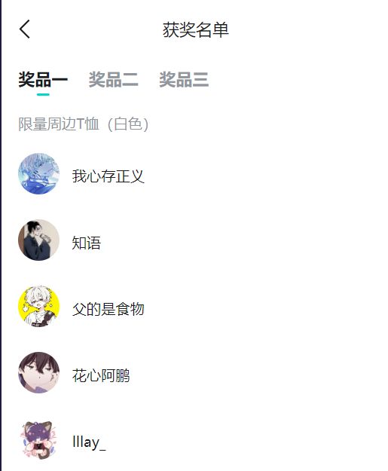Select the 奖品一 tab
This screenshot has height=471, width=388.
pos(43,80)
